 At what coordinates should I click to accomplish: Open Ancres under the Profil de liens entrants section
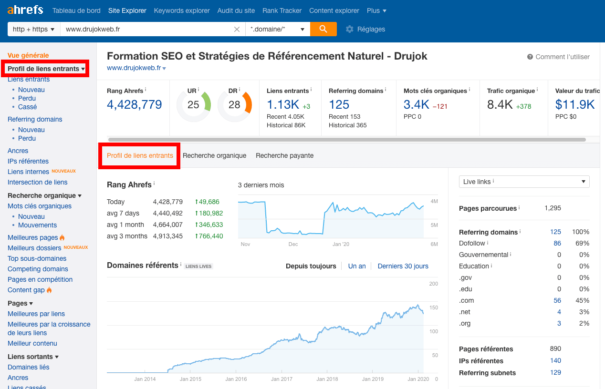pos(18,151)
